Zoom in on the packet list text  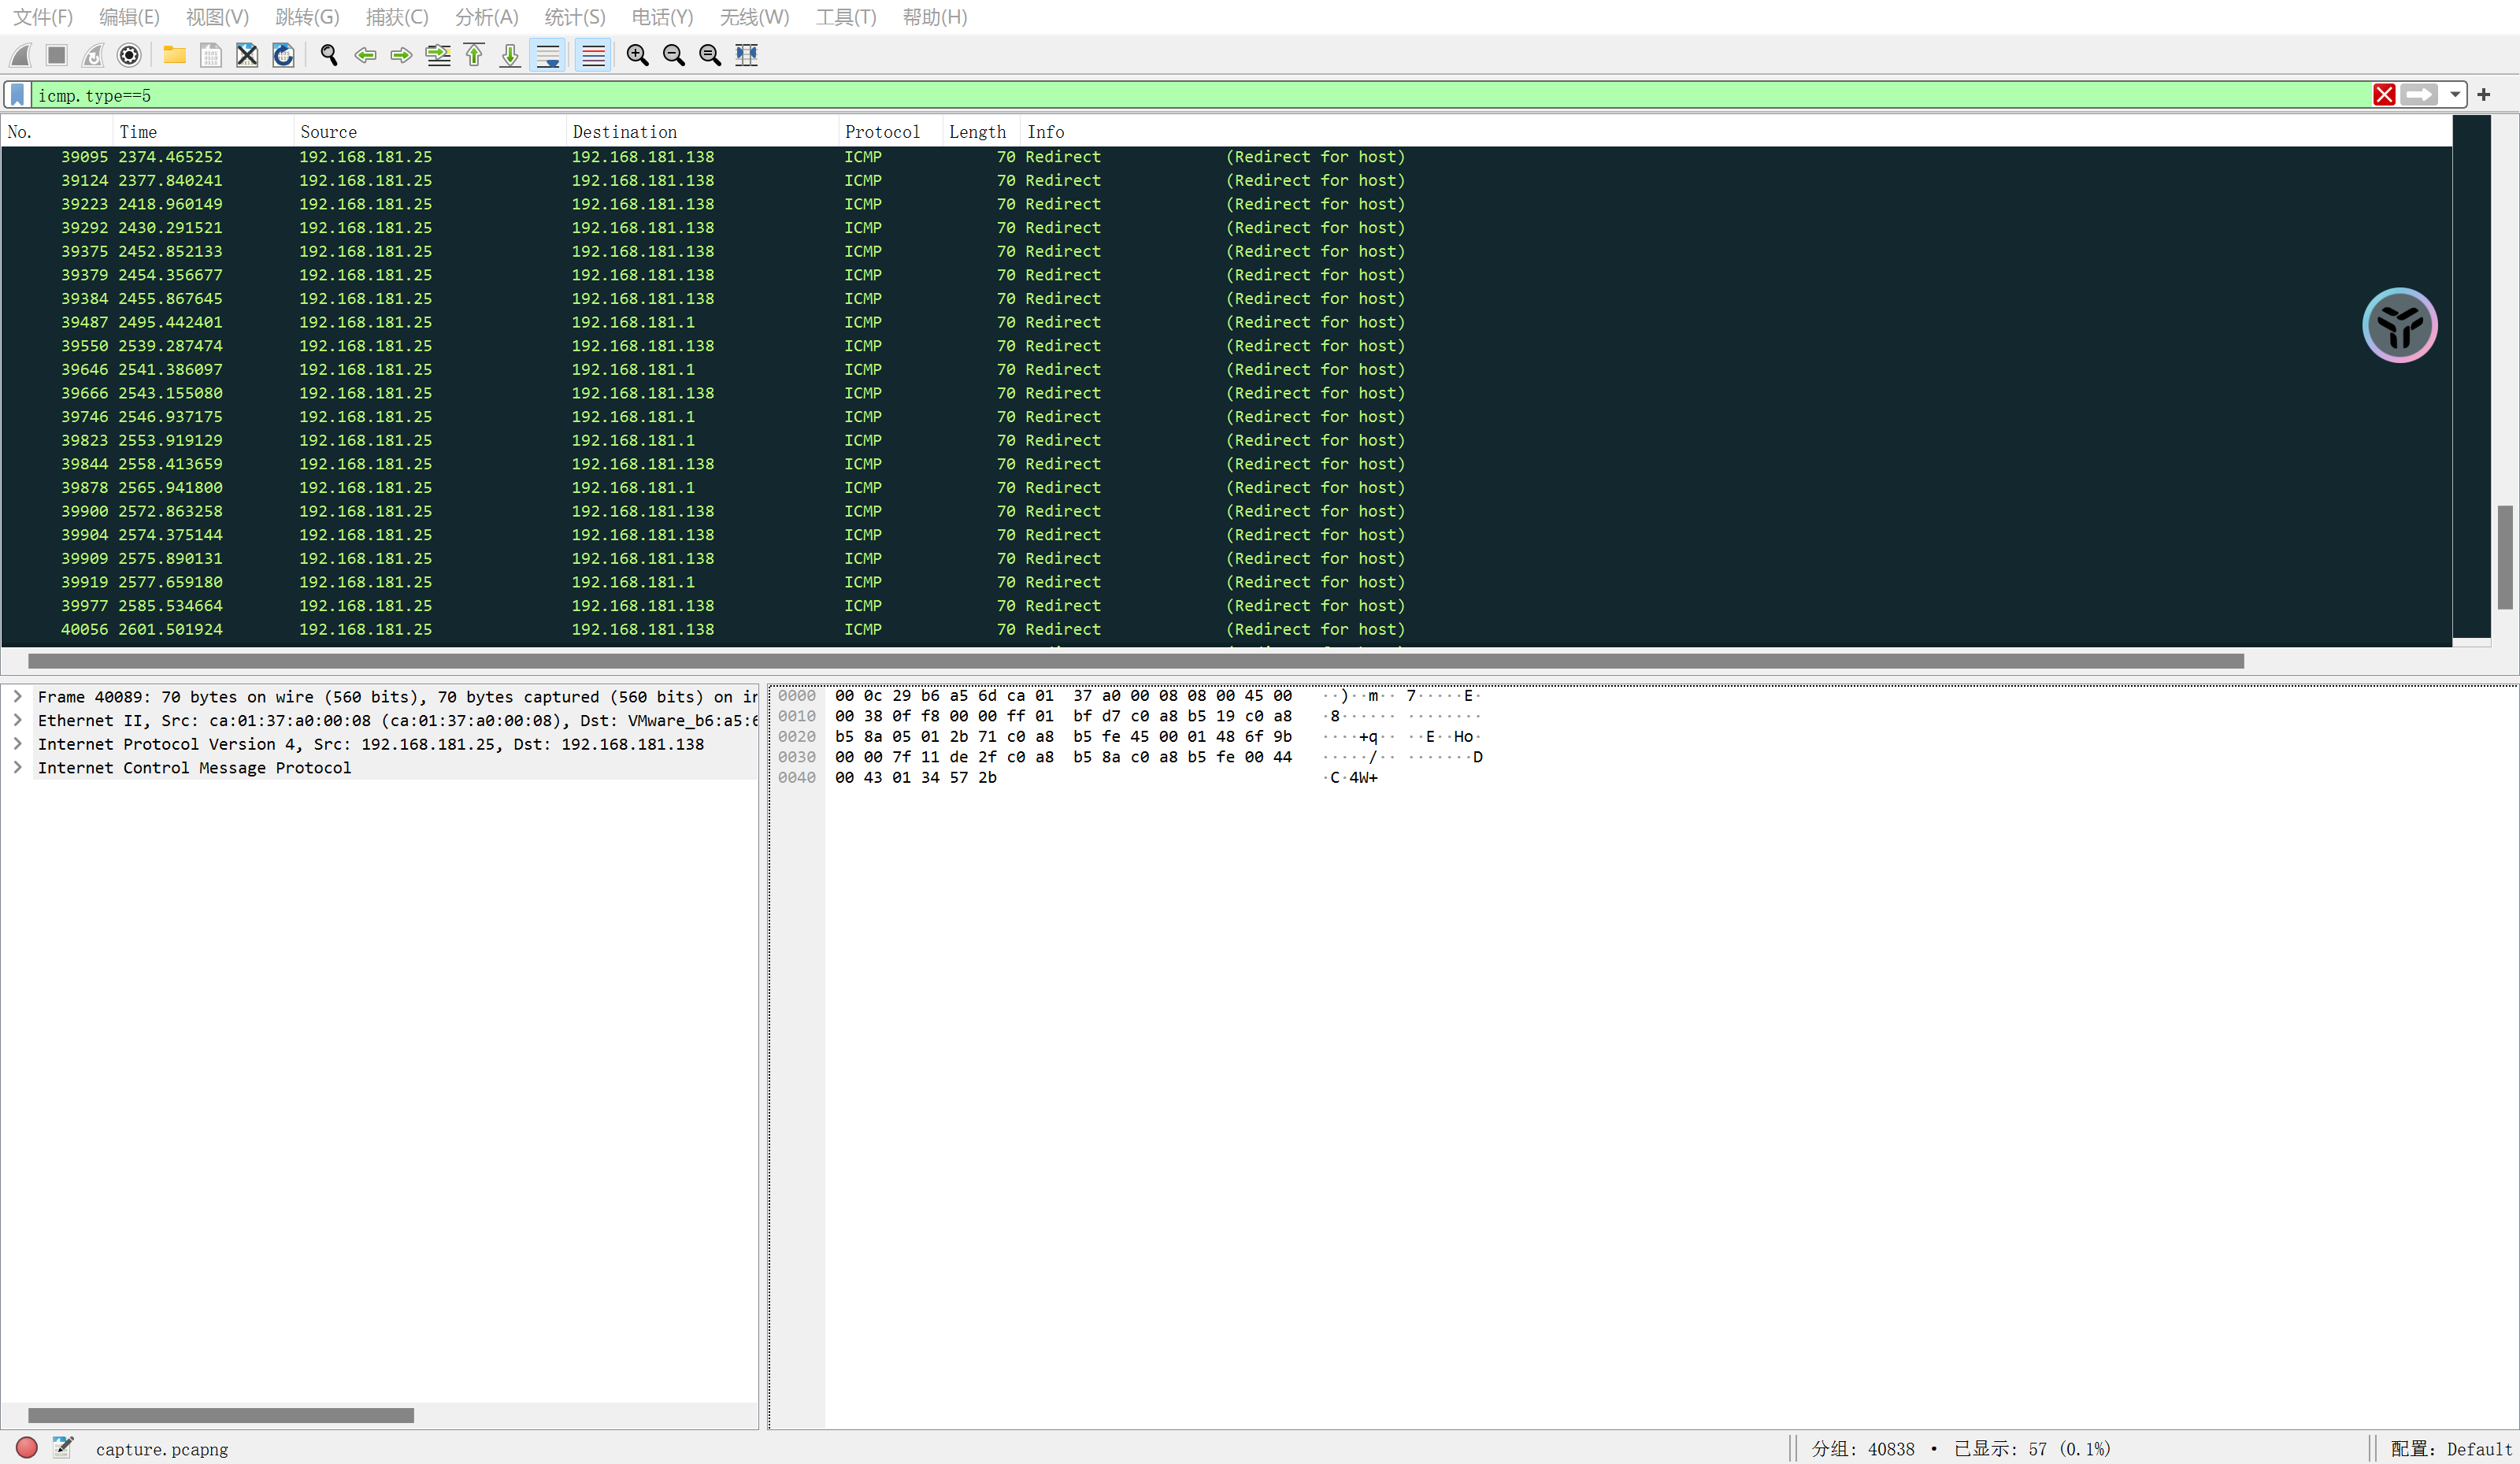coord(637,55)
